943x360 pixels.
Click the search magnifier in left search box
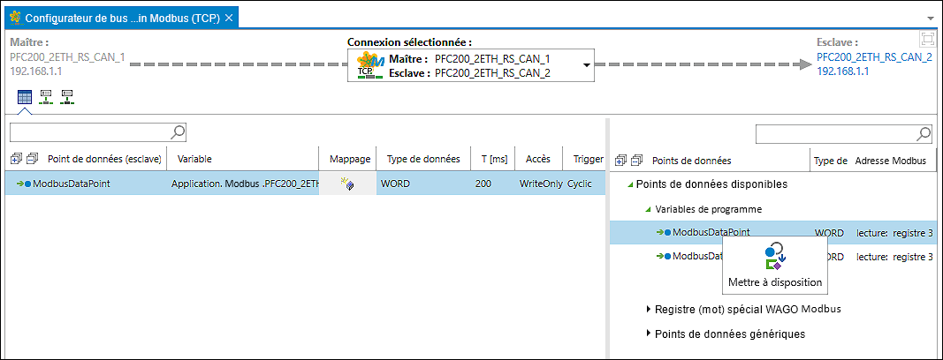(x=179, y=131)
